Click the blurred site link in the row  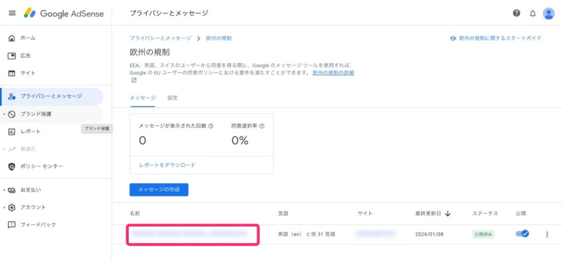click(x=375, y=234)
